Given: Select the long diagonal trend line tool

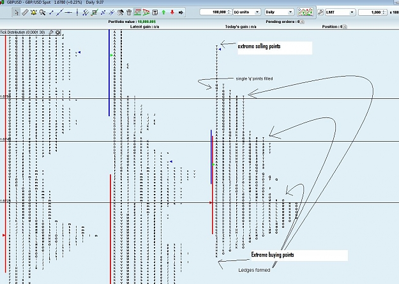Looking at the screenshot, I should point(59,12).
